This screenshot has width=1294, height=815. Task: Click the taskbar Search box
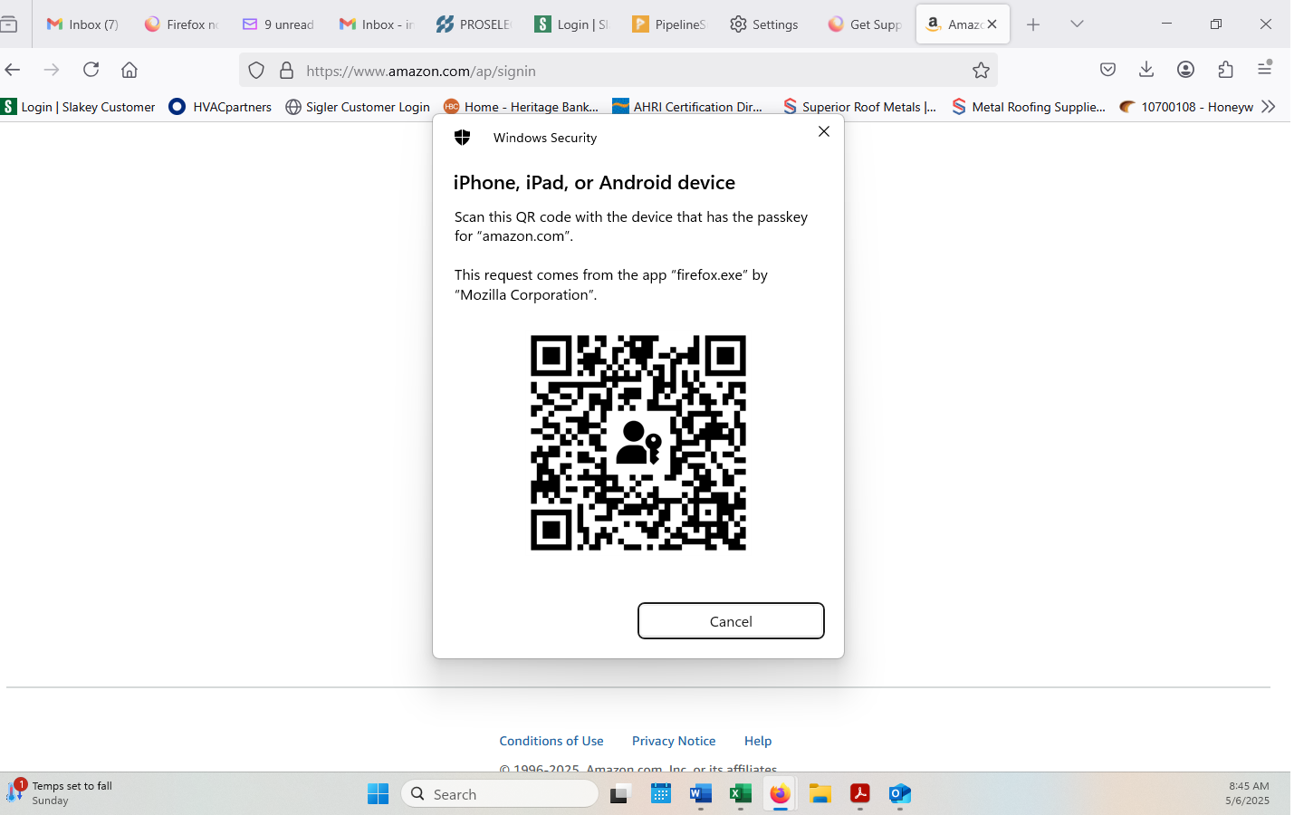(499, 794)
